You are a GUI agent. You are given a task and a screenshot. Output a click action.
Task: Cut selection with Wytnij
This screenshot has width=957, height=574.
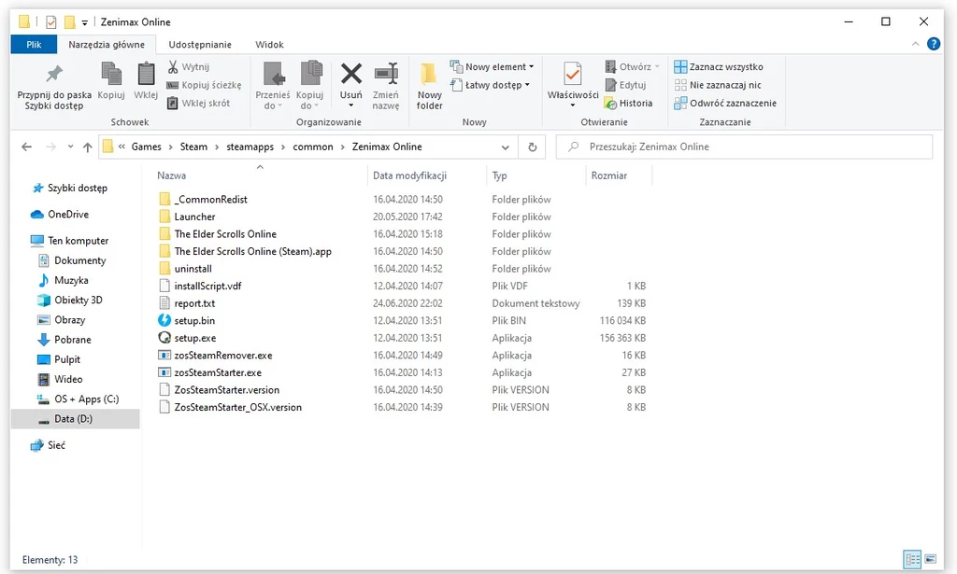pos(189,67)
